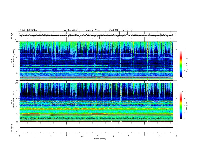Click time axis tick label '7'
The image size is (198, 153).
pyautogui.click(x=129, y=136)
